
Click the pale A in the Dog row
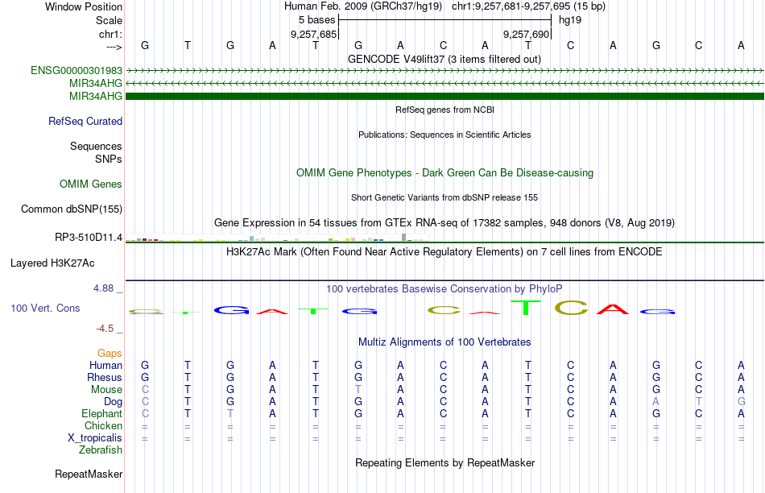click(x=655, y=401)
